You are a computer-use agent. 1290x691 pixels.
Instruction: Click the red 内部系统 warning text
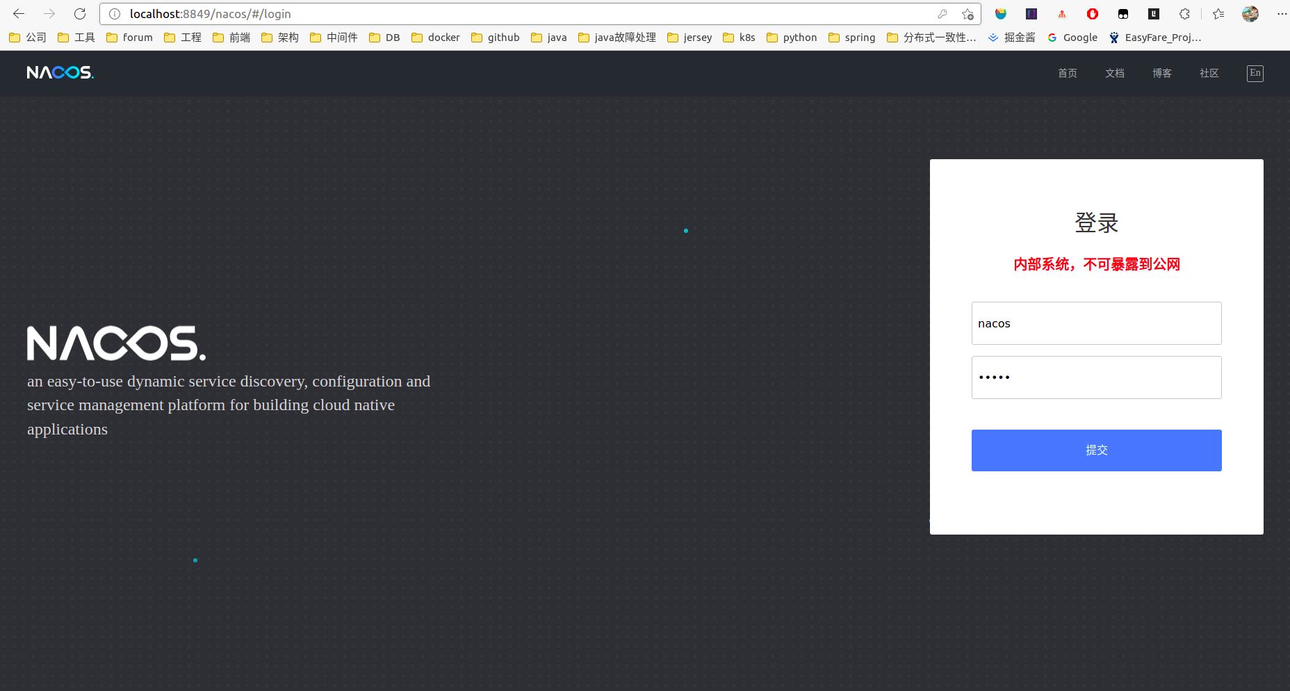coord(1097,264)
